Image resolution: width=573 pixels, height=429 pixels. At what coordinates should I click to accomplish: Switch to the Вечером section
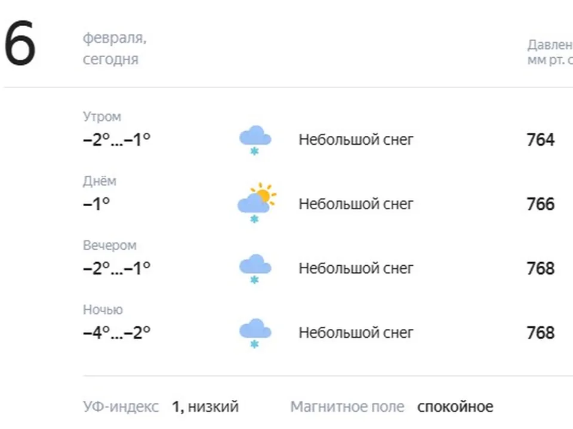(x=110, y=245)
